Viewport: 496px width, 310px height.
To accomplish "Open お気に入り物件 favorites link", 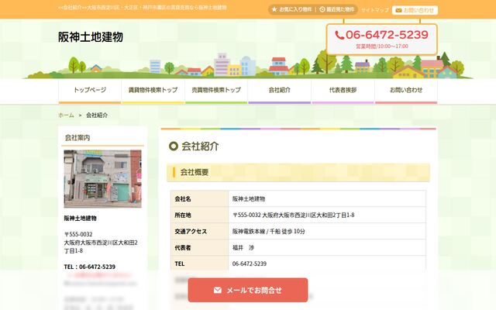I will (x=291, y=9).
